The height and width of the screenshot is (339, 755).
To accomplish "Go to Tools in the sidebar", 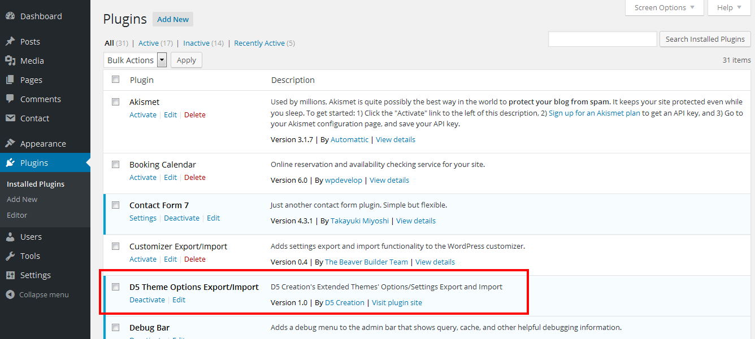I will tap(30, 256).
